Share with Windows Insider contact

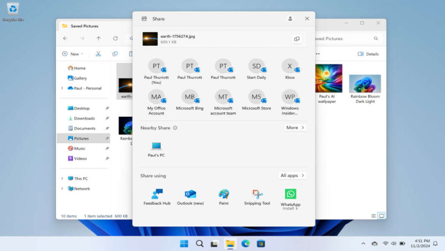[290, 102]
